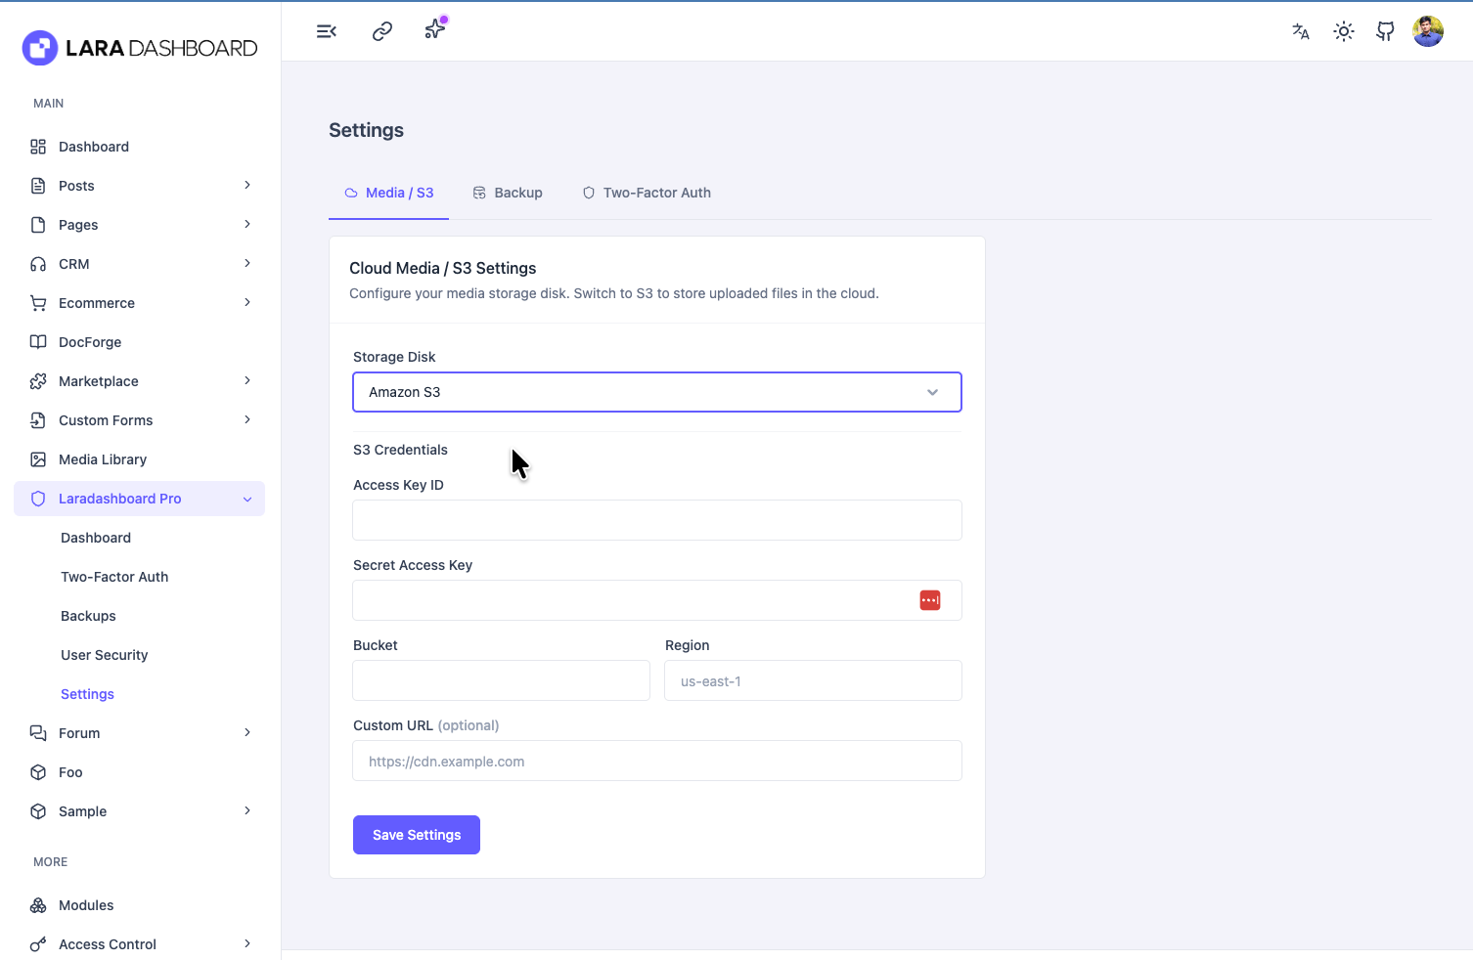
Task: Open User Security in sidebar
Action: tap(105, 655)
